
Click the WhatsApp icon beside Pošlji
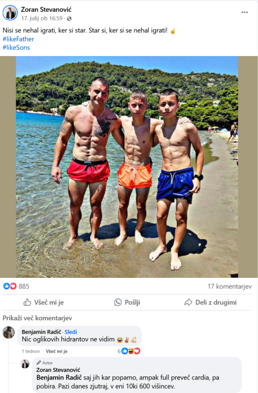coord(118,302)
